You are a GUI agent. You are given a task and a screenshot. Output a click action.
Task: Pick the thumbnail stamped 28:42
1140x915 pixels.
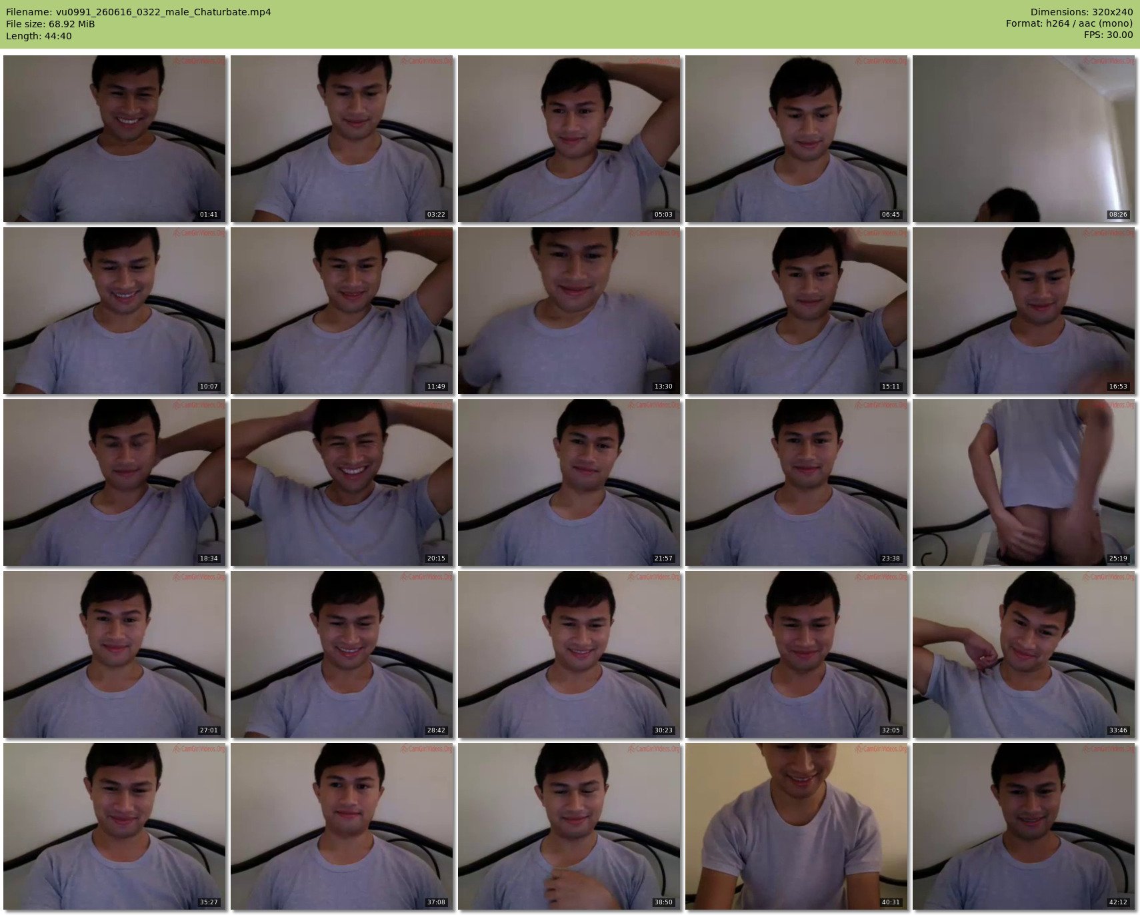(x=342, y=654)
